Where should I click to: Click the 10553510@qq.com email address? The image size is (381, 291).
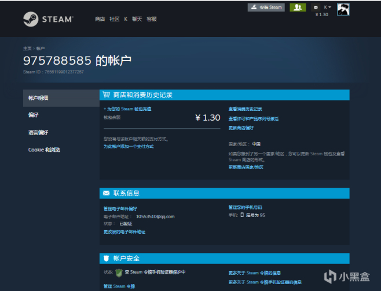[155, 217]
